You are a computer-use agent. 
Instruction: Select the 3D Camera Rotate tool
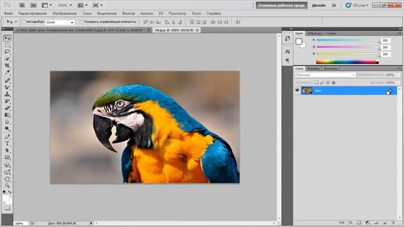[x=7, y=172]
